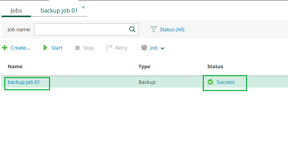Open the Success status link
This screenshot has height=141, width=288.
225,82
